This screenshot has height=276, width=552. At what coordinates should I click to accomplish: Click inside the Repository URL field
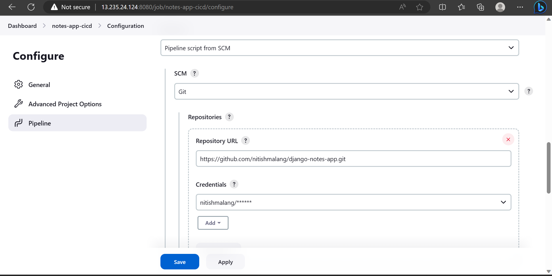(x=353, y=159)
